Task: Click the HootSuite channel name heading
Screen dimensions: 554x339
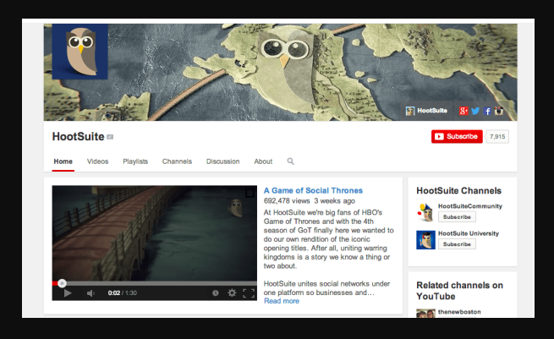Action: coord(78,137)
